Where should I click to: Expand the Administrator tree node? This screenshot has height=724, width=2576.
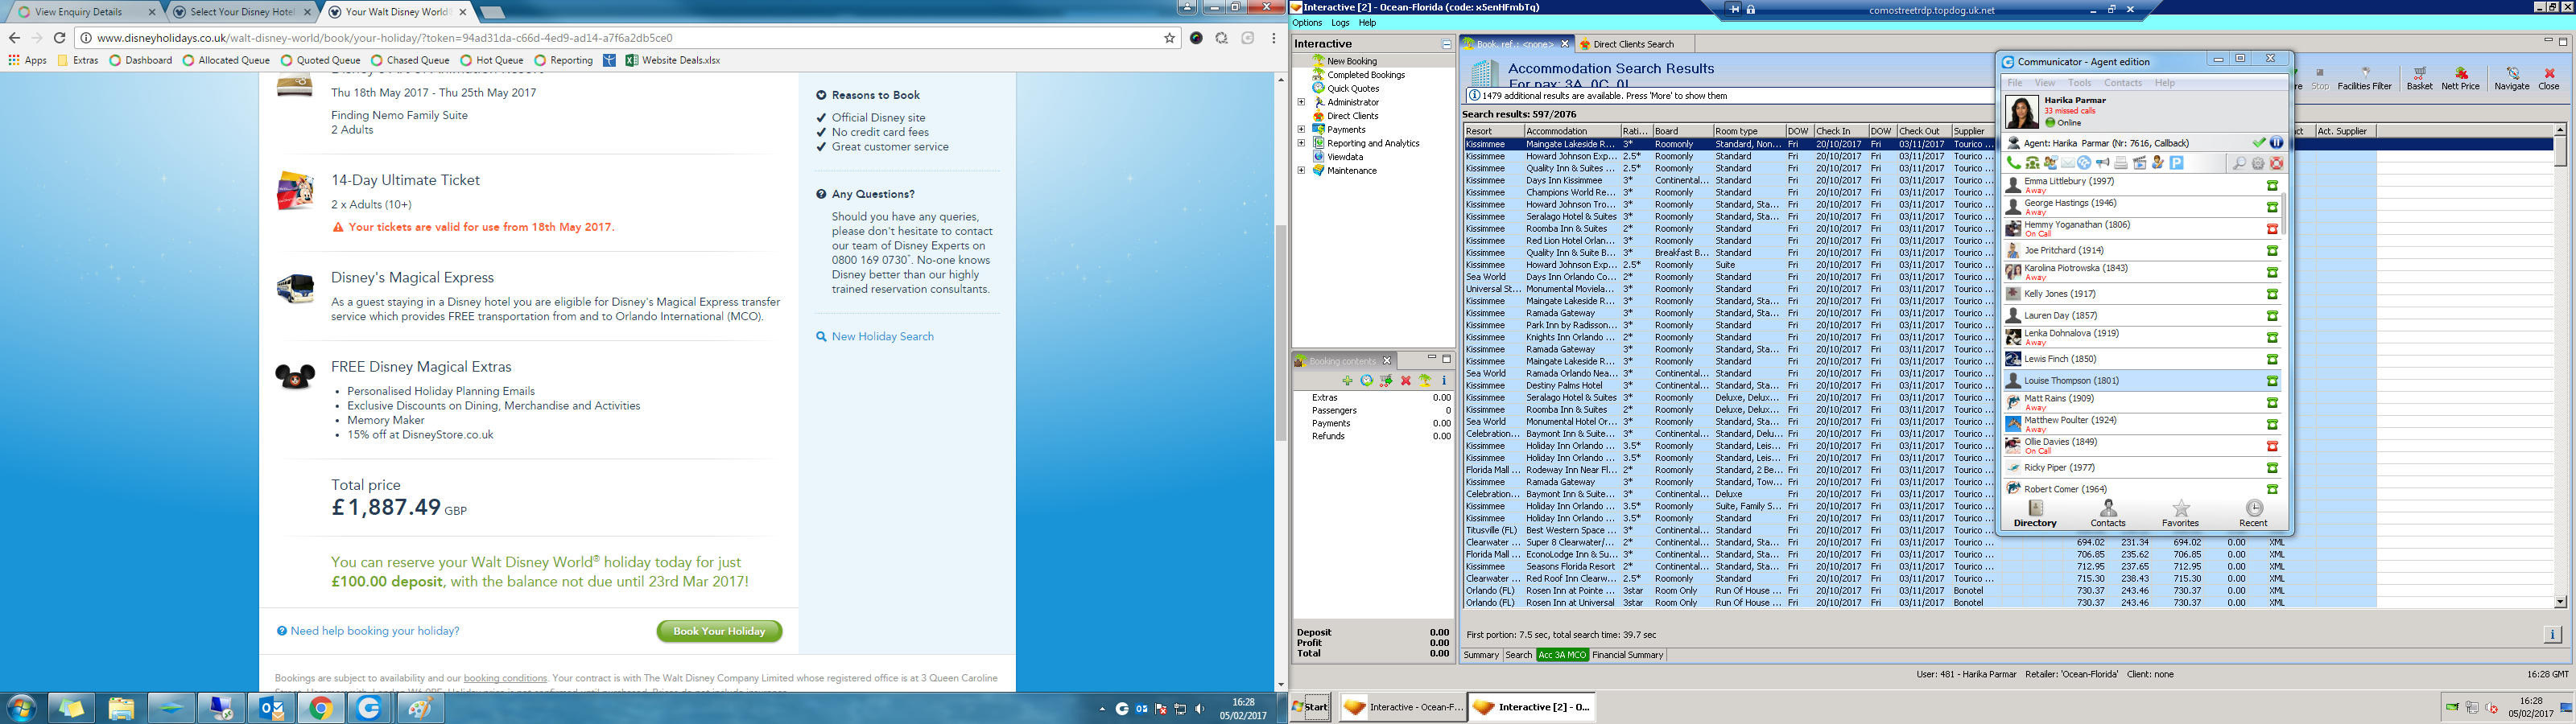[x=1301, y=102]
